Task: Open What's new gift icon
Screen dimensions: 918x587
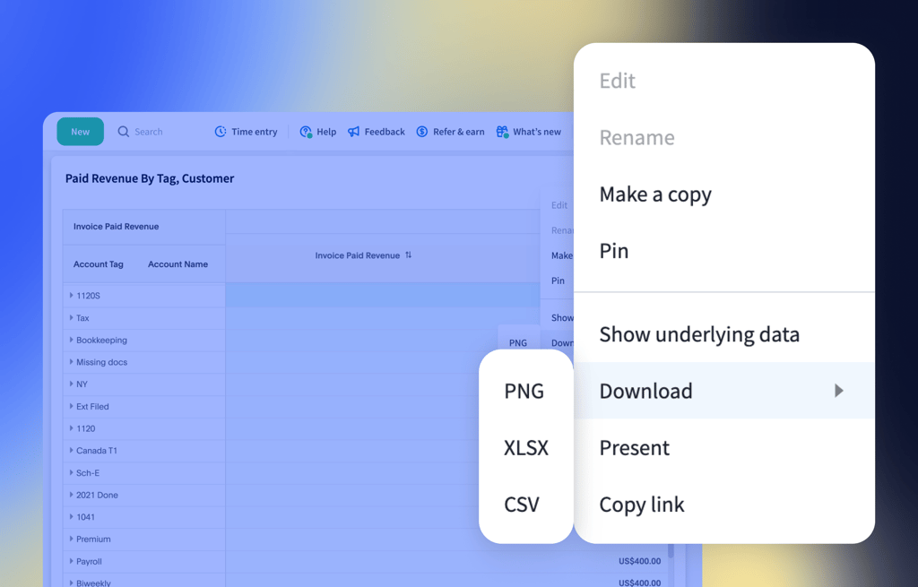Action: coord(502,132)
